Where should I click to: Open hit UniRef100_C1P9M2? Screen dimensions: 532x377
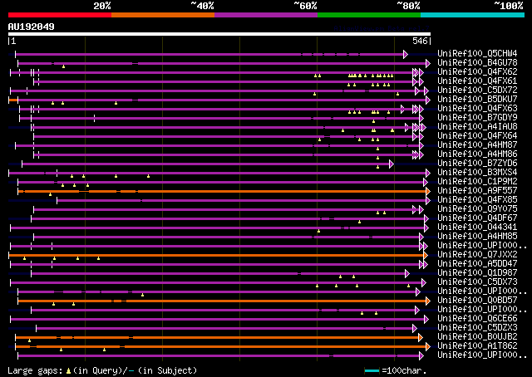coord(477,182)
